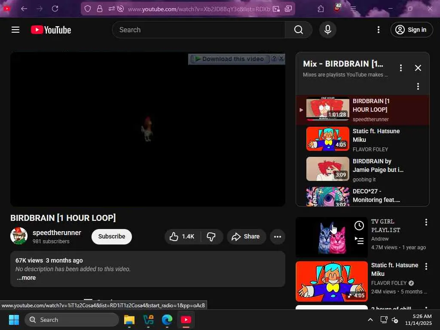440x330 pixels.
Task: Open the site permissions icon in the address bar
Action: tap(111, 9)
